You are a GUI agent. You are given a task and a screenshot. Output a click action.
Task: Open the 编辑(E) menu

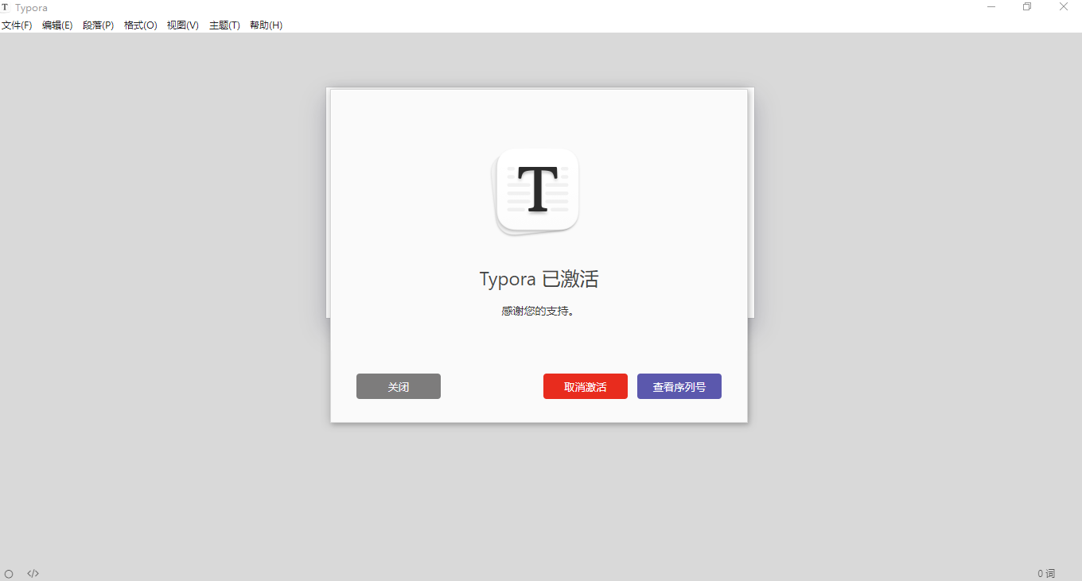pos(57,25)
